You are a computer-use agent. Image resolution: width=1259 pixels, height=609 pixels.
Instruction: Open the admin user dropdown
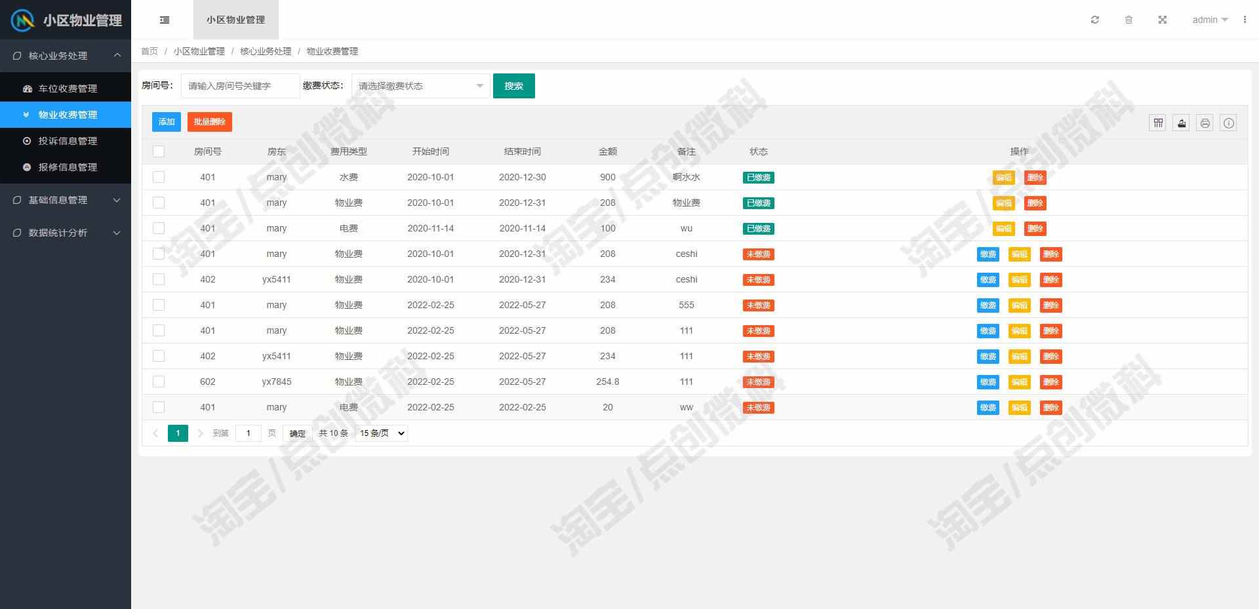1210,20
